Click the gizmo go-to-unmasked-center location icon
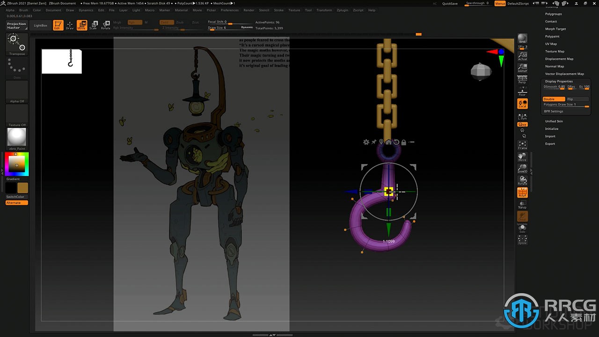The image size is (599, 337). pos(381,142)
